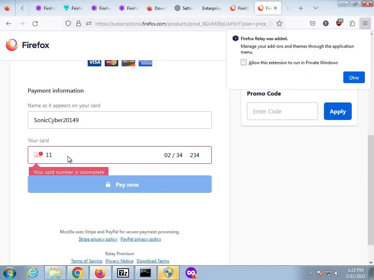This screenshot has height=280, width=374.
Task: Click the American Express logo
Action: [x=145, y=63]
